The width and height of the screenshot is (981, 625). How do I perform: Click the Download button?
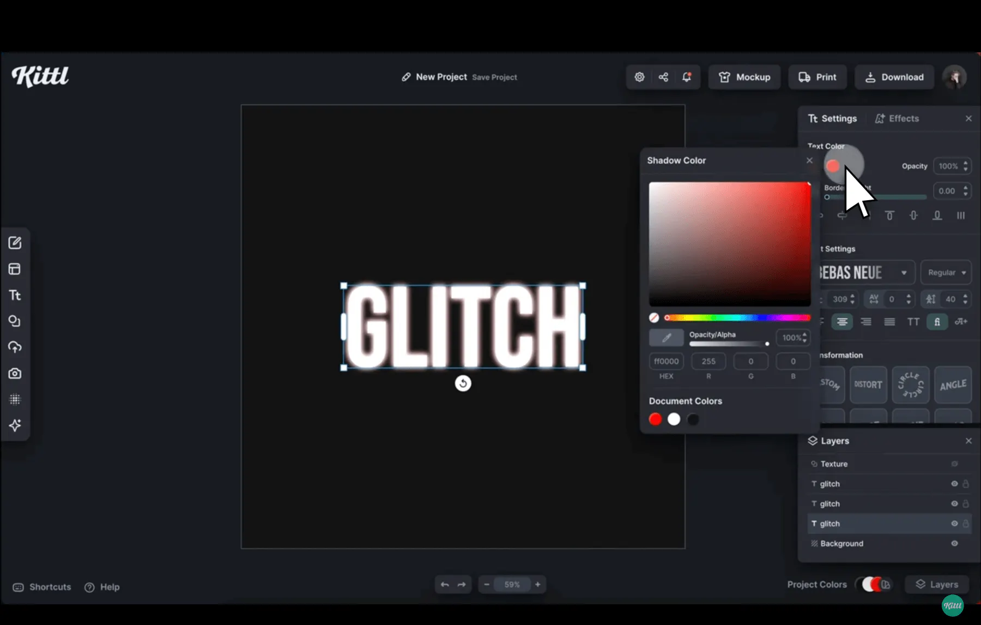pyautogui.click(x=894, y=77)
